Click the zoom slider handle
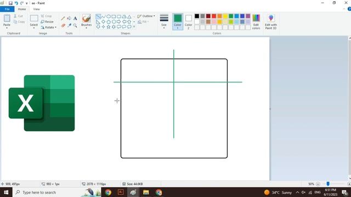The image size is (351, 197). [x=328, y=184]
